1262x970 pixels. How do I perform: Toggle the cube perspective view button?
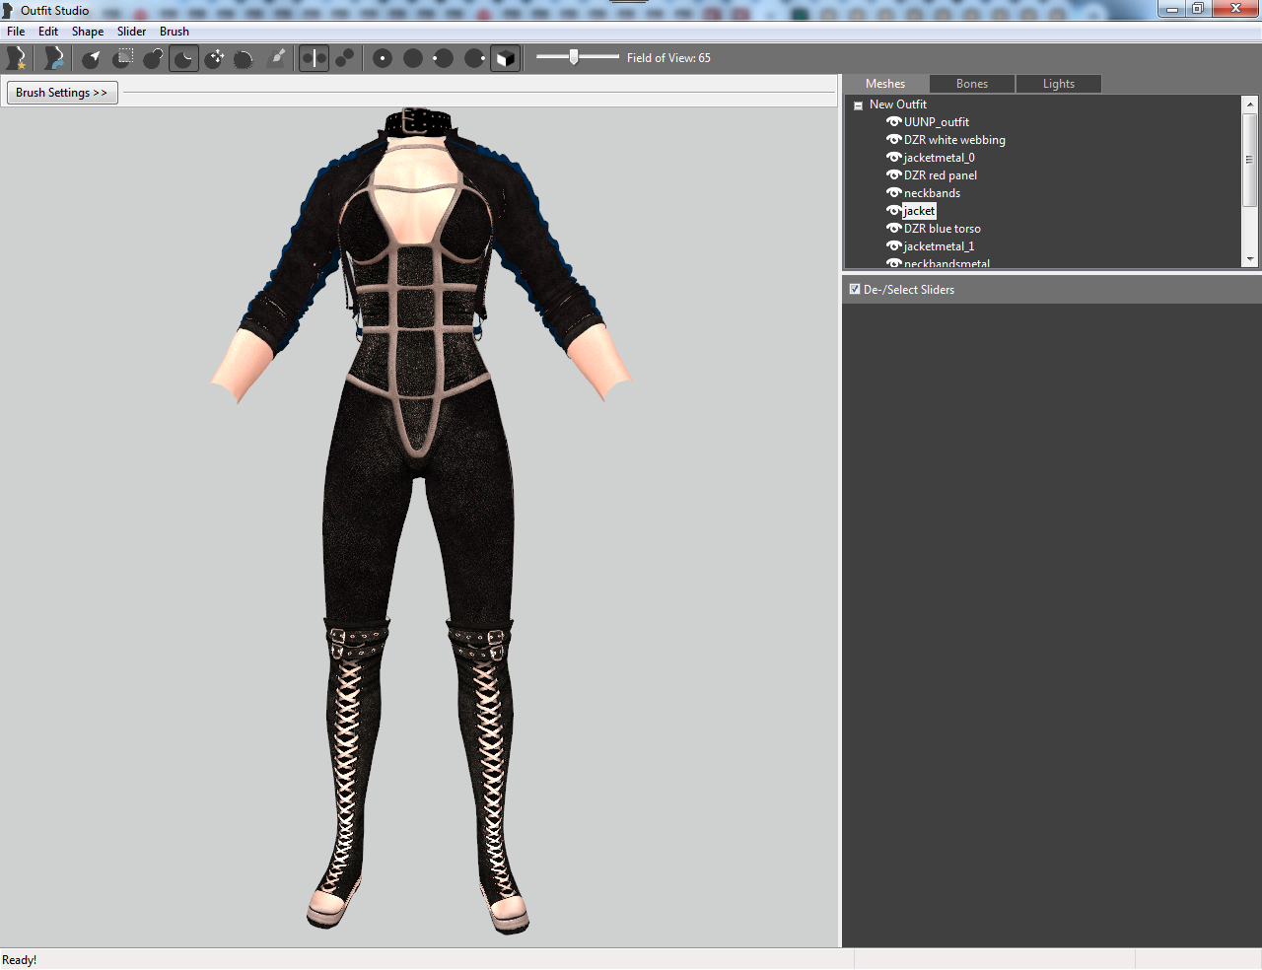(x=505, y=58)
